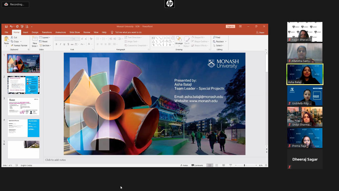Toggle Strikethrough formatting
This screenshot has width=339, height=191.
[72, 44]
